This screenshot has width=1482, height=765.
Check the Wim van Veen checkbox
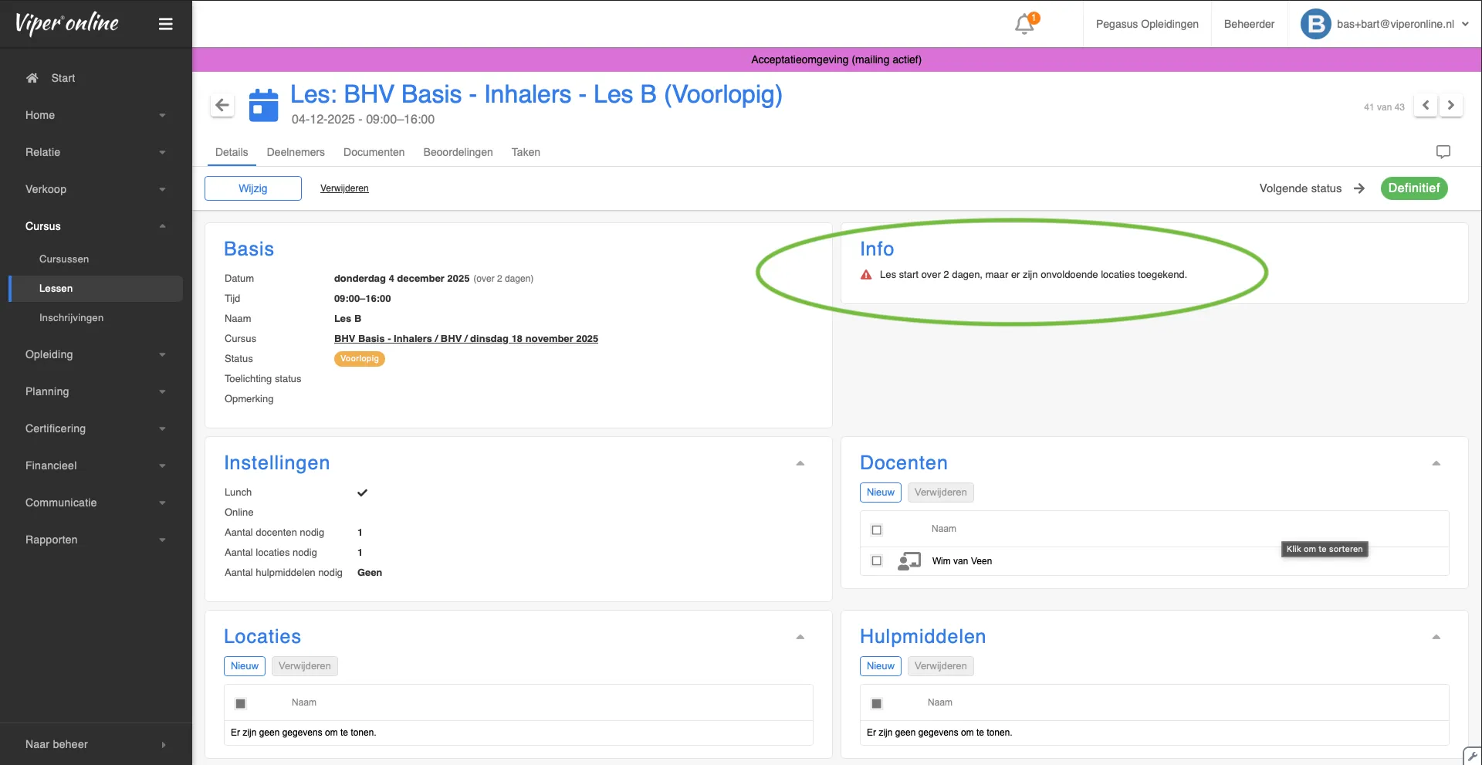(x=876, y=561)
